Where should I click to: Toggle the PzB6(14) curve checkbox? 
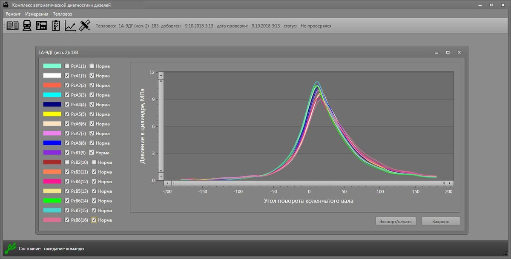pyautogui.click(x=67, y=201)
